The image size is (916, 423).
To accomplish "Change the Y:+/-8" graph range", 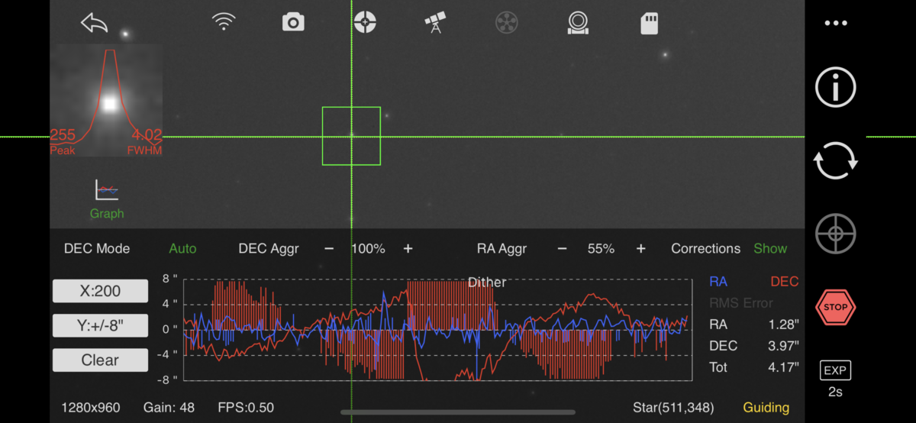I will [x=100, y=325].
